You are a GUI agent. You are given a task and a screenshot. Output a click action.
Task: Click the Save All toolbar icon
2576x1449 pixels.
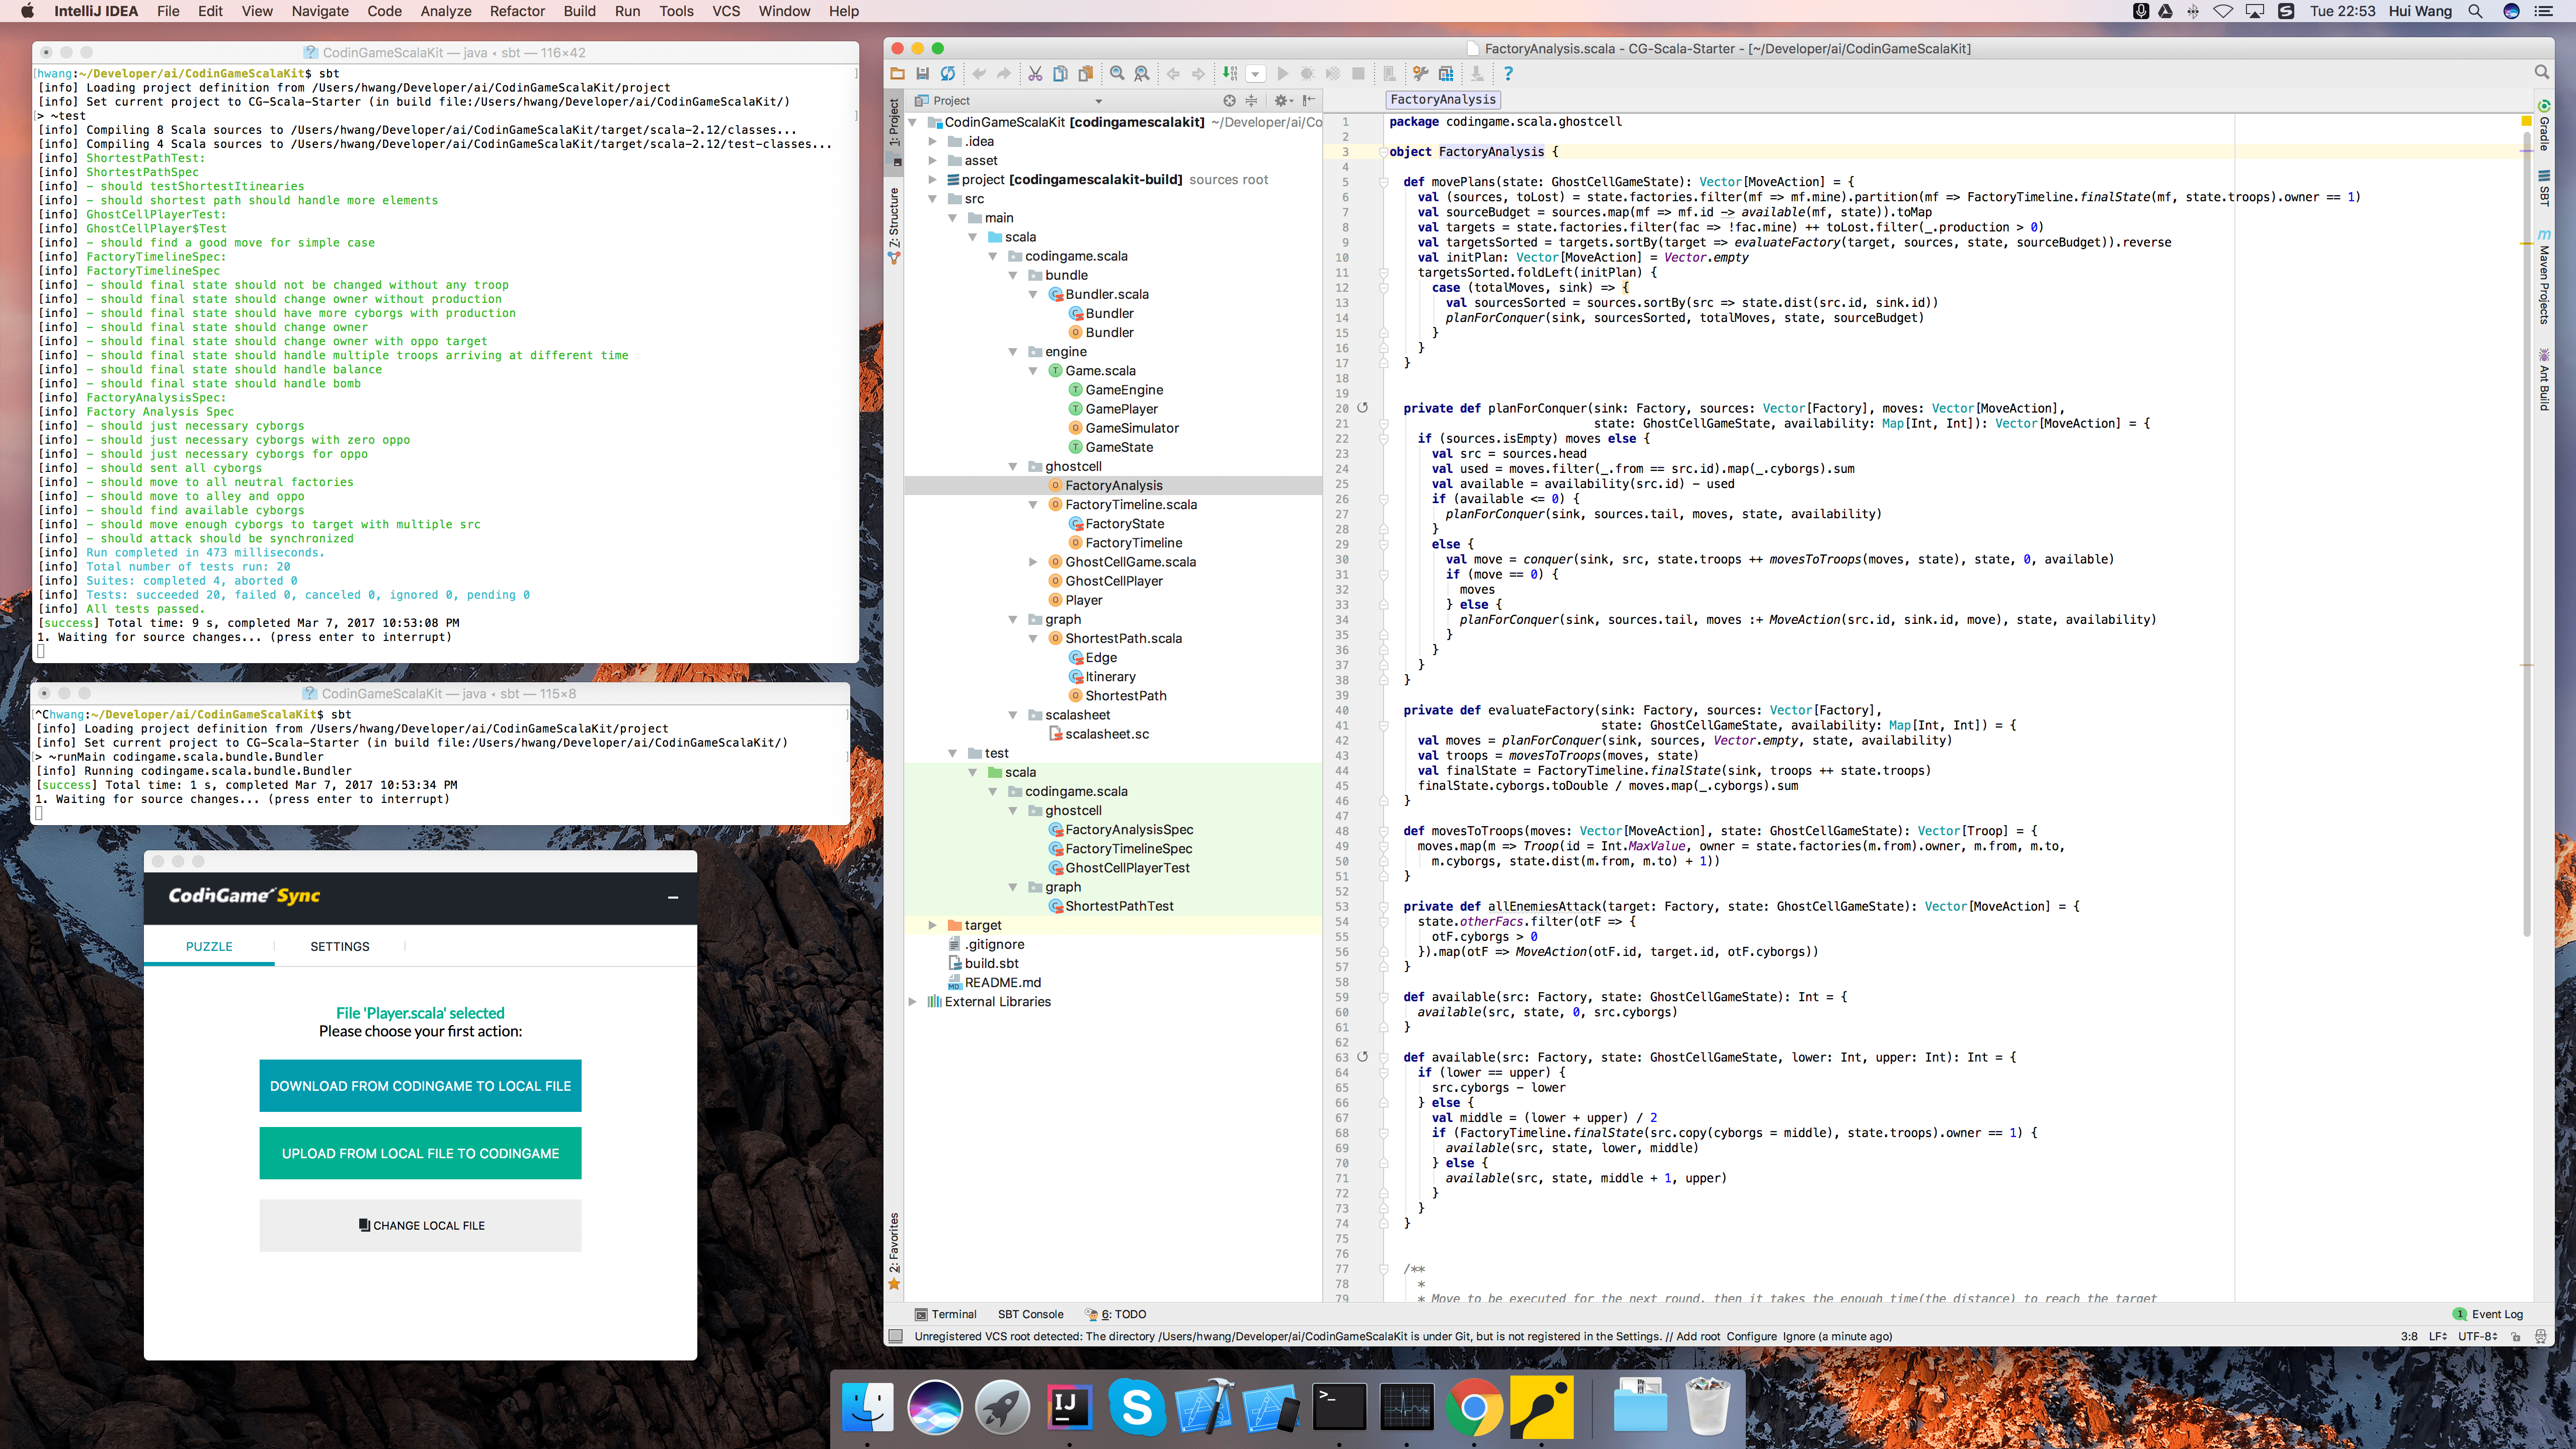(922, 74)
